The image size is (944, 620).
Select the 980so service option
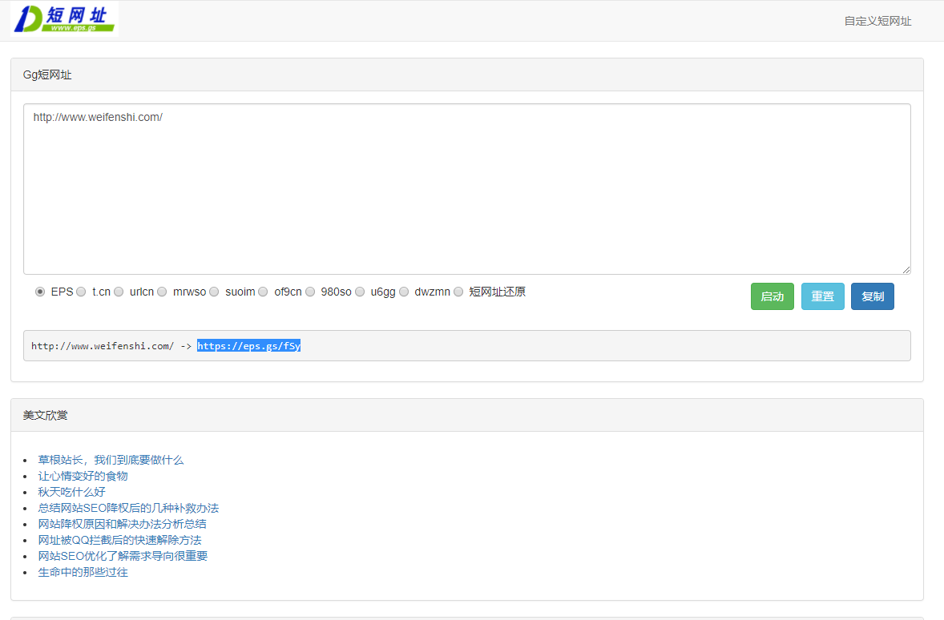point(310,292)
